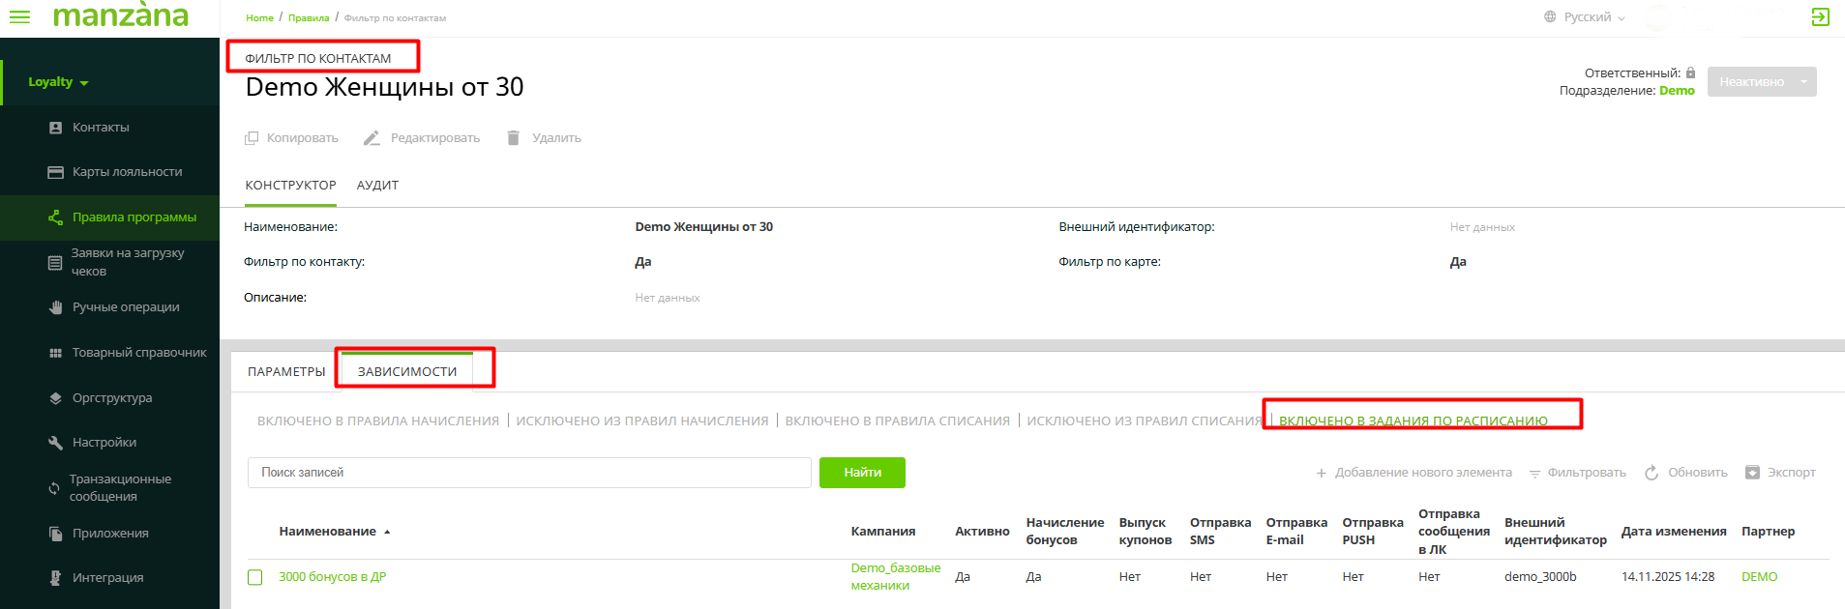This screenshot has width=1845, height=609.
Task: Switch to the Аудит tab
Action: (x=377, y=186)
